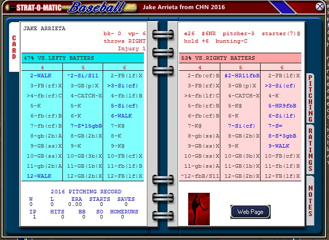329x240 pixels.
Task: Click the 'wp- 6' wild pitch rating
Action: tap(137, 34)
